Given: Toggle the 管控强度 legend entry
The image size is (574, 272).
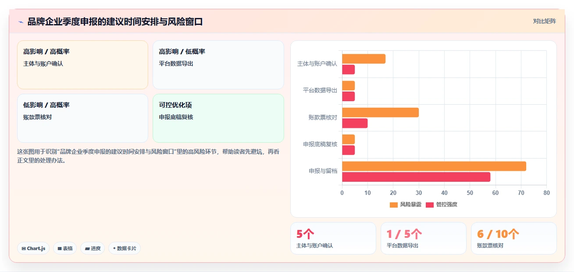Looking at the screenshot, I should [442, 205].
